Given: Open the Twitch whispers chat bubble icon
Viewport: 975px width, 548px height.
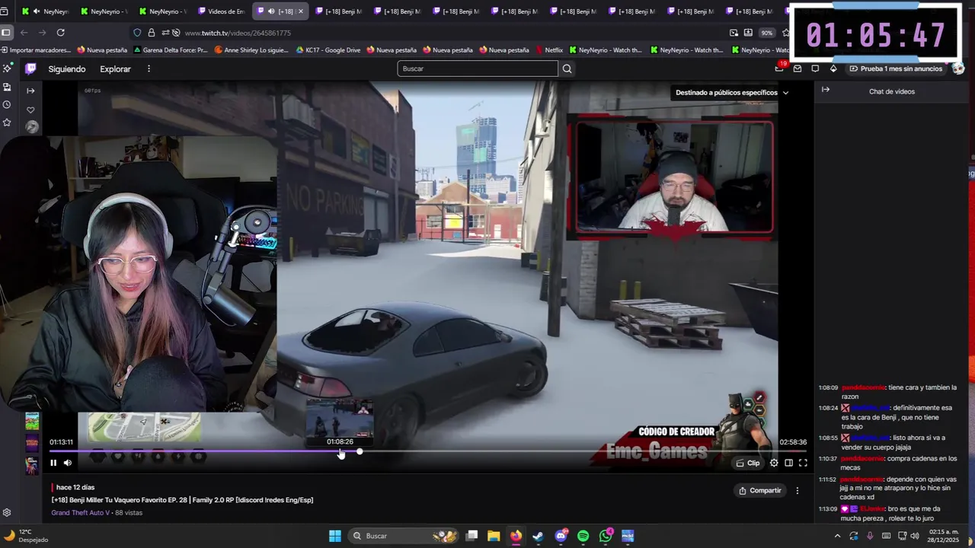Looking at the screenshot, I should 815,68.
